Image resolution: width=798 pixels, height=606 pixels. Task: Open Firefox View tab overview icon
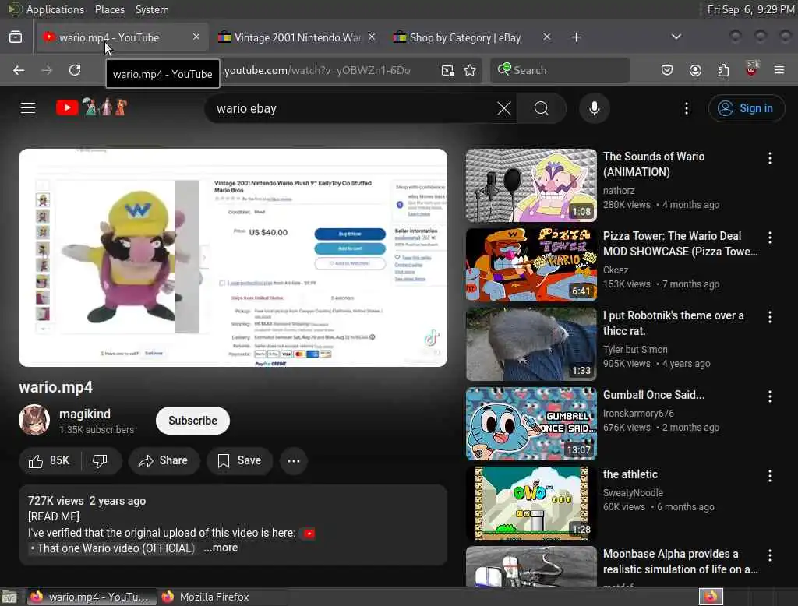(x=16, y=37)
